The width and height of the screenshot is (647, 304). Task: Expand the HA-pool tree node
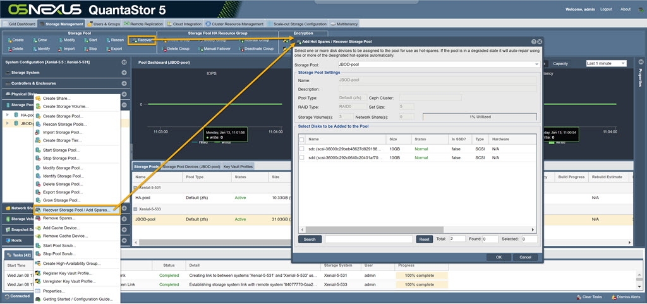click(8, 115)
